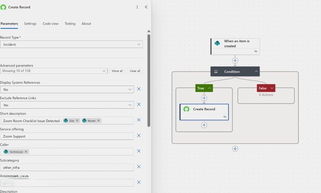Open the Settings tab
This screenshot has height=193, width=321.
[30, 24]
